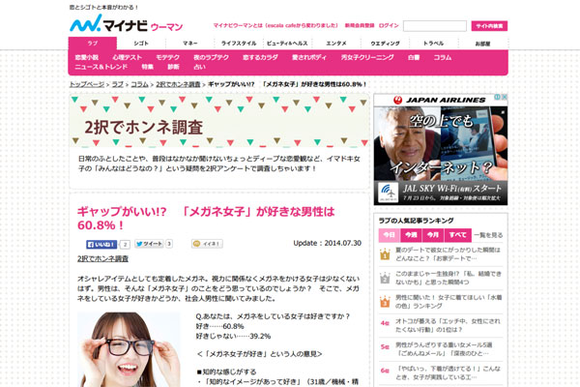Screen dimensions: 580x387
Task: Open コラム submenu item in pink bar
Action: (x=443, y=57)
